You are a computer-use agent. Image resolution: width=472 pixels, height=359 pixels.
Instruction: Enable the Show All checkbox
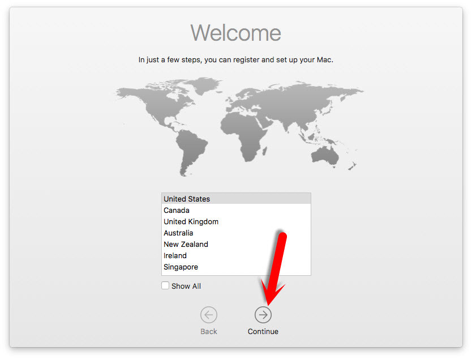pos(165,285)
